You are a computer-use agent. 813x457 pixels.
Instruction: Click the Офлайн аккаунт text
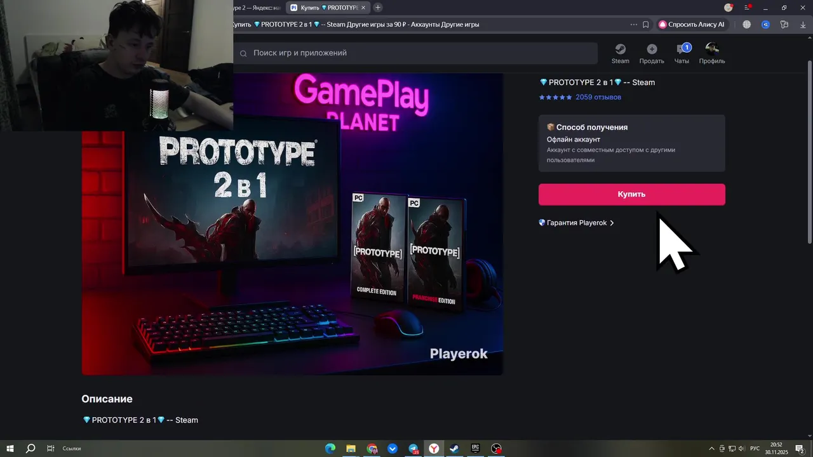tap(573, 139)
